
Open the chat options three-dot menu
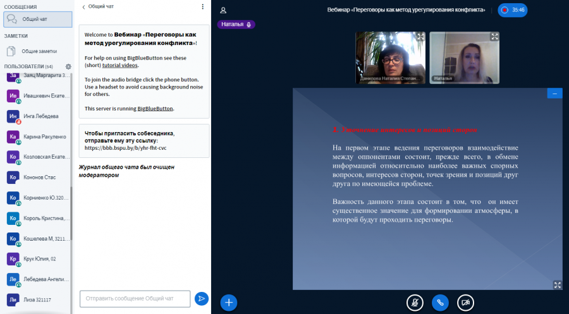pyautogui.click(x=202, y=6)
